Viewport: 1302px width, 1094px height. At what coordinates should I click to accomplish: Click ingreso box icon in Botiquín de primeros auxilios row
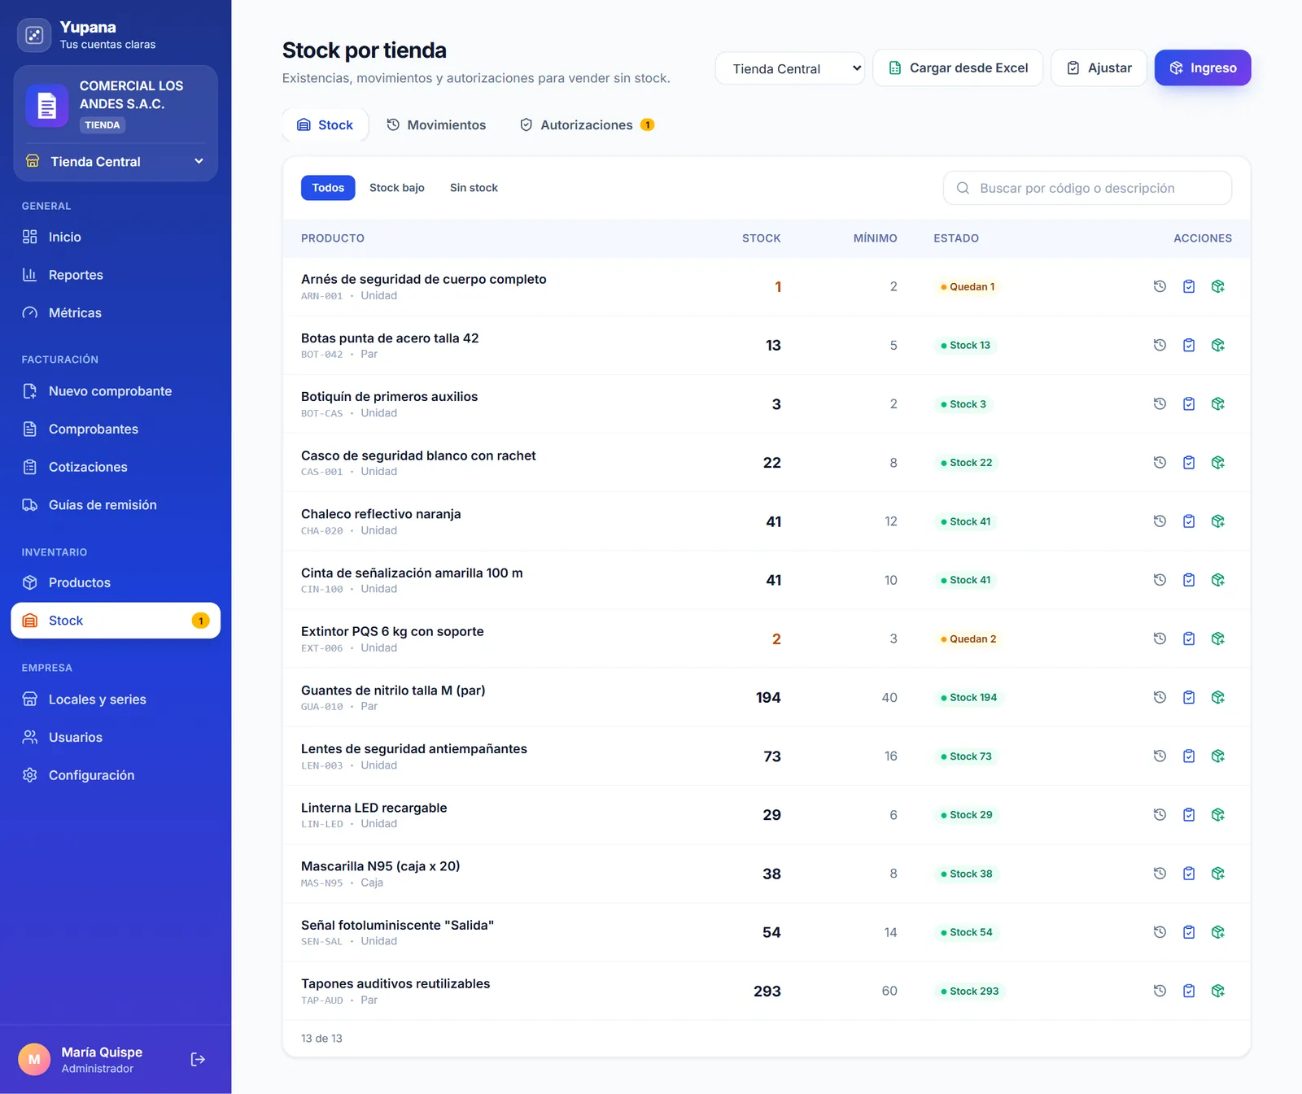(1218, 403)
